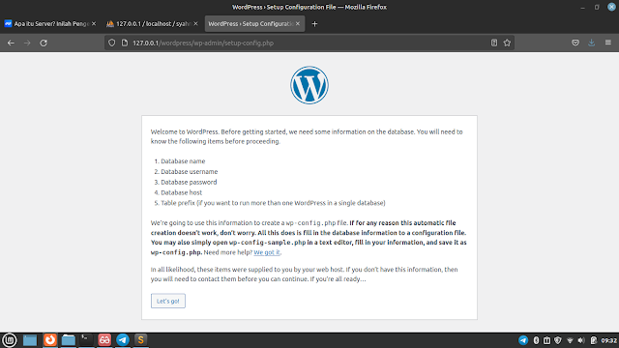Maximize or restore the Firefox window
The height and width of the screenshot is (348, 619).
[597, 7]
